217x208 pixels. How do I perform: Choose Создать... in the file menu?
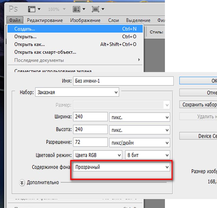pos(75,29)
